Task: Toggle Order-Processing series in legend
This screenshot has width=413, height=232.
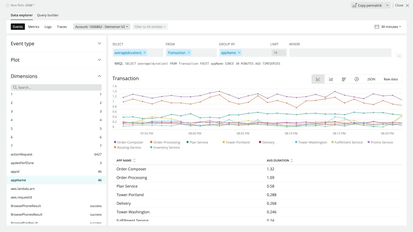Action: coord(165,142)
